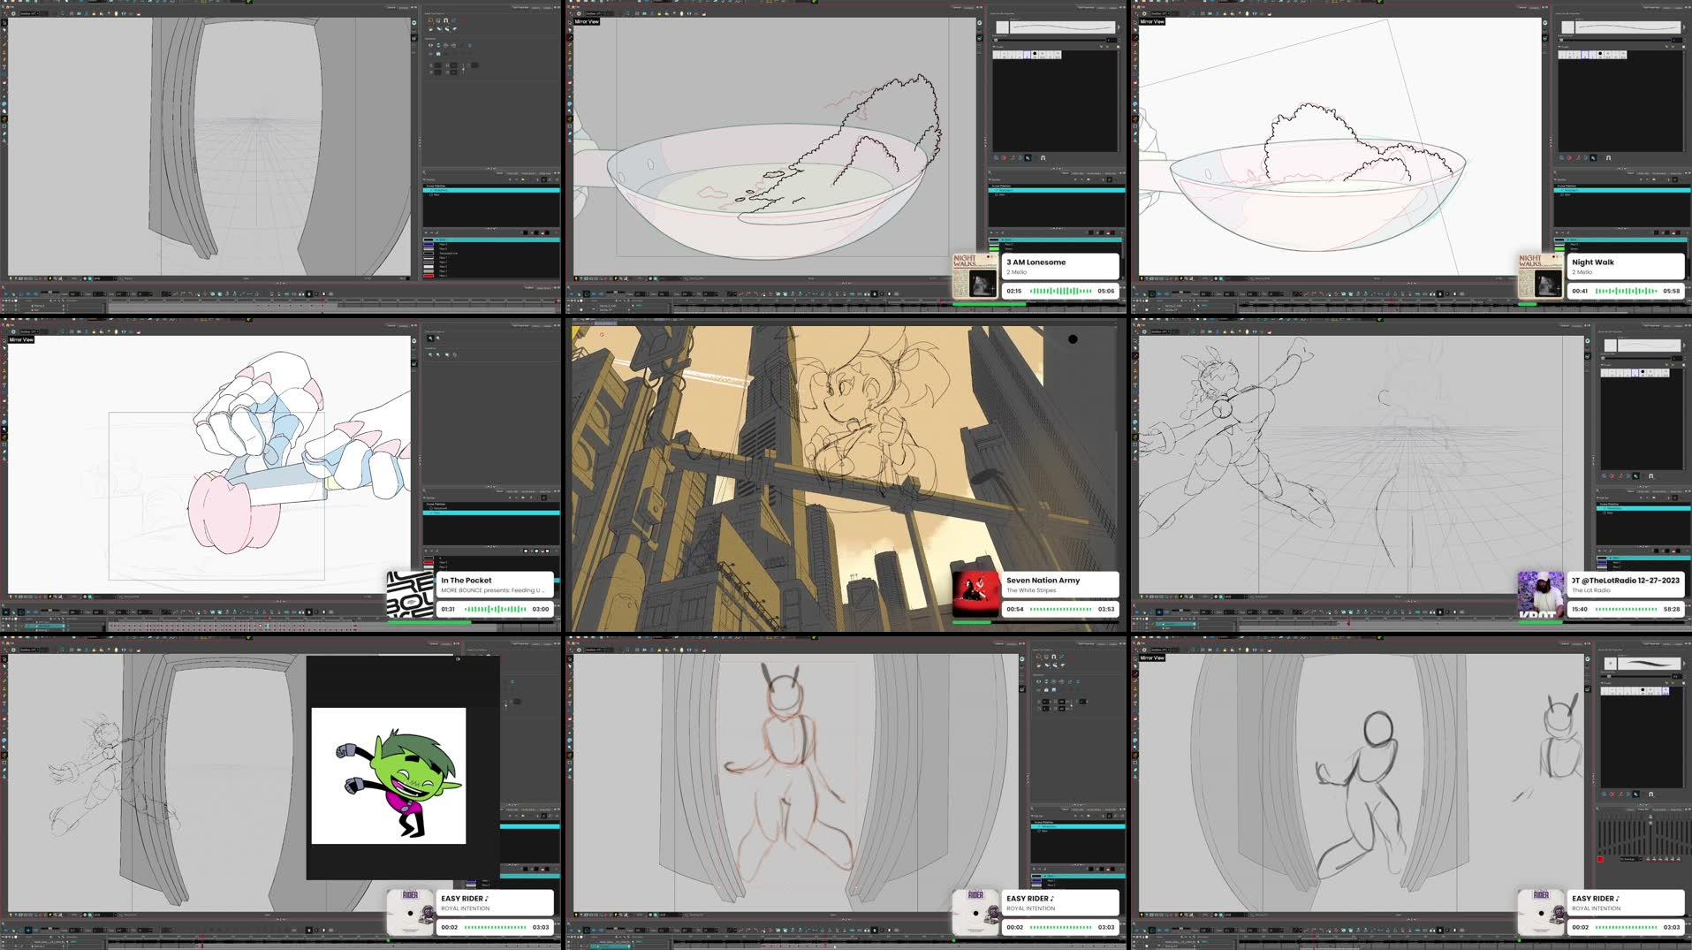Screen dimensions: 1692x950
Task: Click The Lot Radio host thumbnail
Action: (x=1541, y=594)
